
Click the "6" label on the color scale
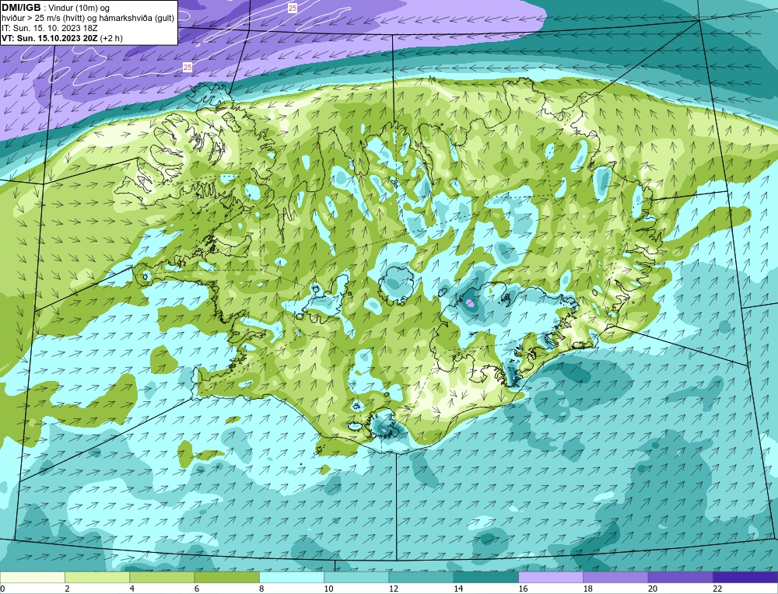(197, 589)
